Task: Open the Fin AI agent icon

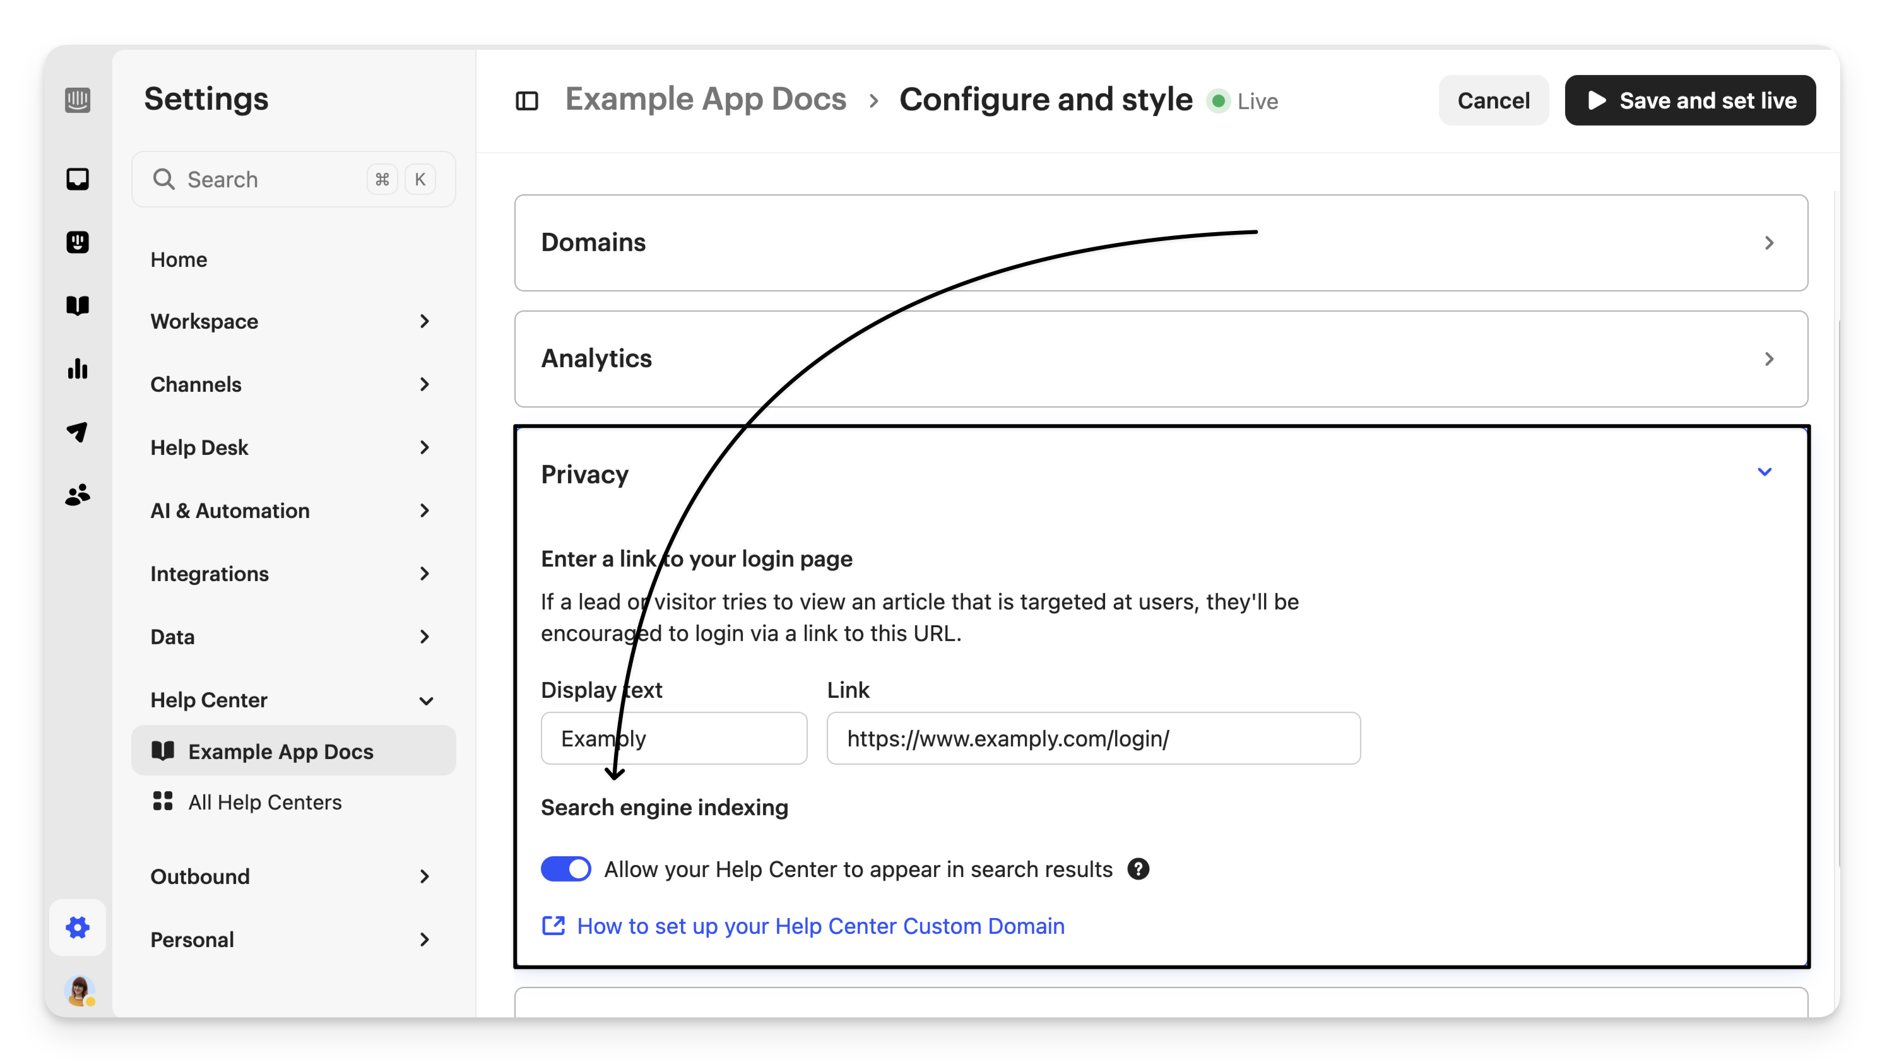Action: tap(78, 242)
